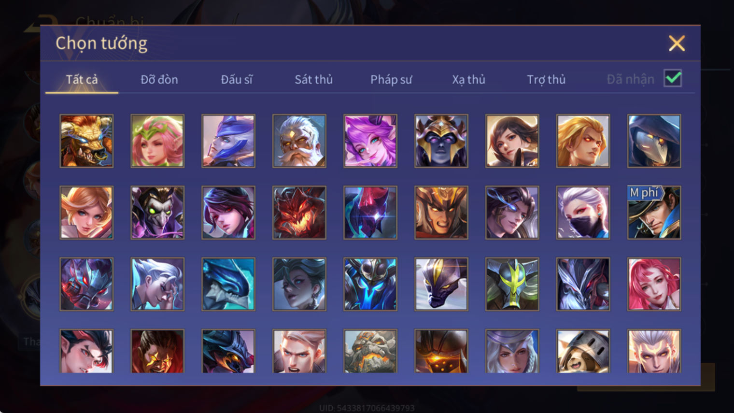The width and height of the screenshot is (734, 413).
Task: Select the hooded plague mask hero
Action: (x=654, y=141)
